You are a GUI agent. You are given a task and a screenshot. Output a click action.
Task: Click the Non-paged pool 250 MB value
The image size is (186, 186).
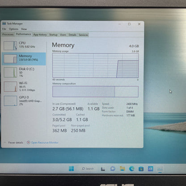click(78, 131)
